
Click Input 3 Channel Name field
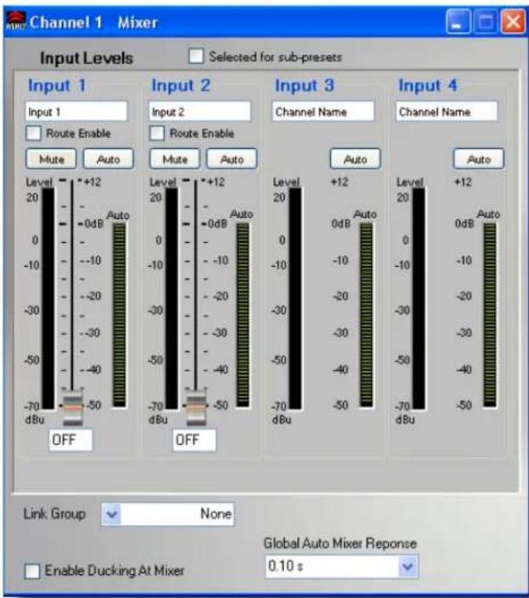click(324, 111)
